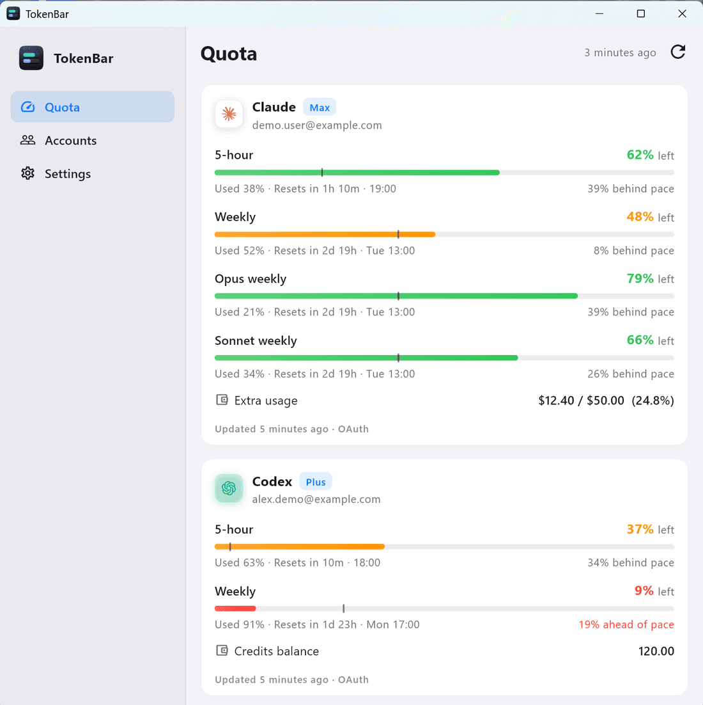This screenshot has width=703, height=705.
Task: Click the pace marker on Claude 5-hour bar
Action: 322,173
